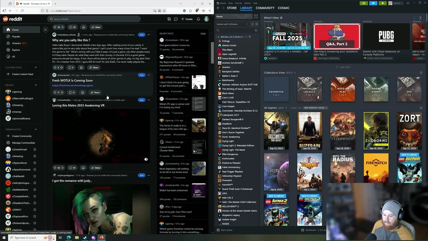This screenshot has width=428, height=241.
Task: Click Add a Game in Steam
Action: click(224, 230)
